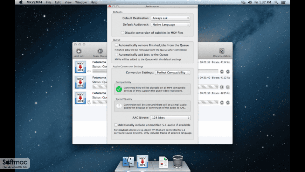Open the Default Destination dropdown
Screen dimensions: 305x172
(170, 18)
